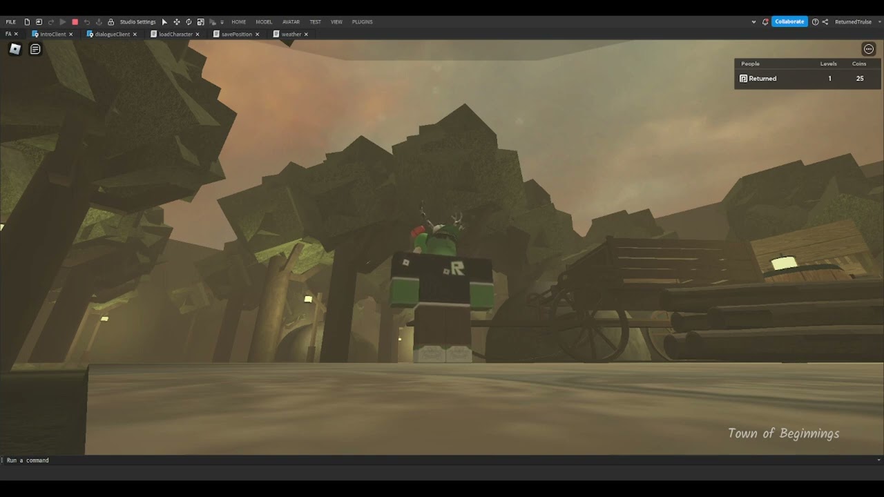Switch to the HOME ribbon tab
This screenshot has width=884, height=497.
pos(239,22)
